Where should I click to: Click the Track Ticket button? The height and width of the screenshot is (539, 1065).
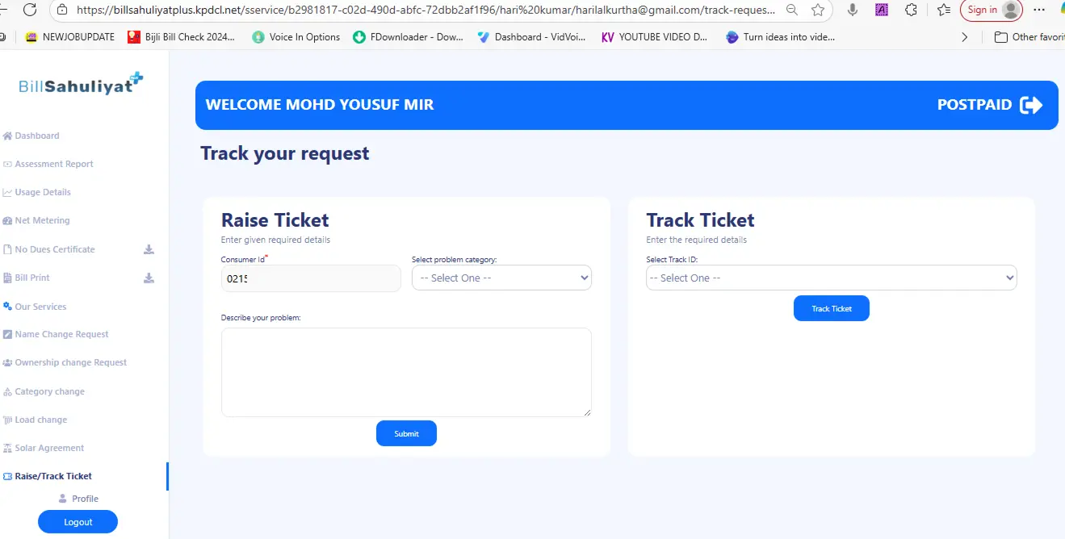coord(831,308)
